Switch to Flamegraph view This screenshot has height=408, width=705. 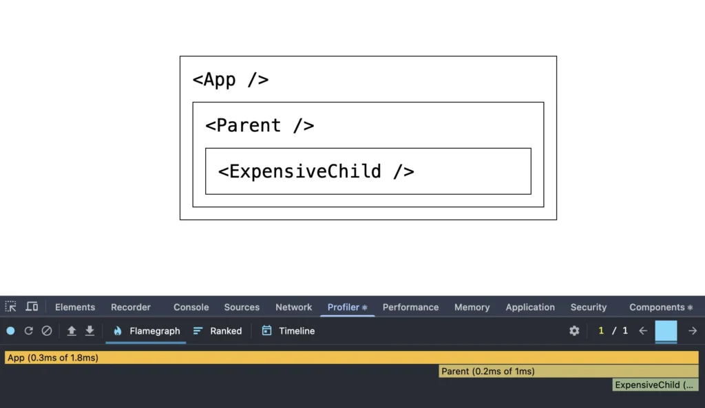tap(147, 331)
